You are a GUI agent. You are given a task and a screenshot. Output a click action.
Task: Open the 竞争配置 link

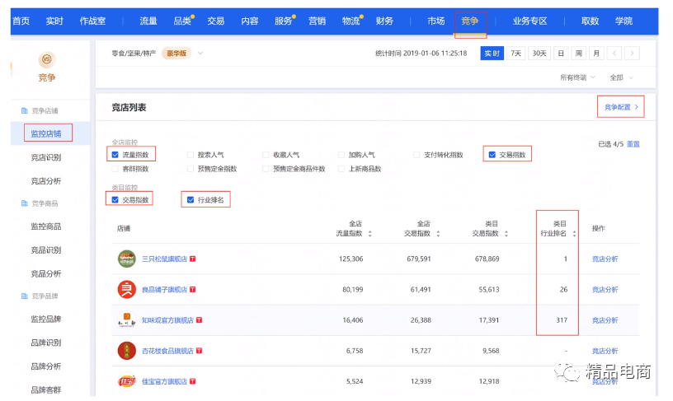[621, 107]
